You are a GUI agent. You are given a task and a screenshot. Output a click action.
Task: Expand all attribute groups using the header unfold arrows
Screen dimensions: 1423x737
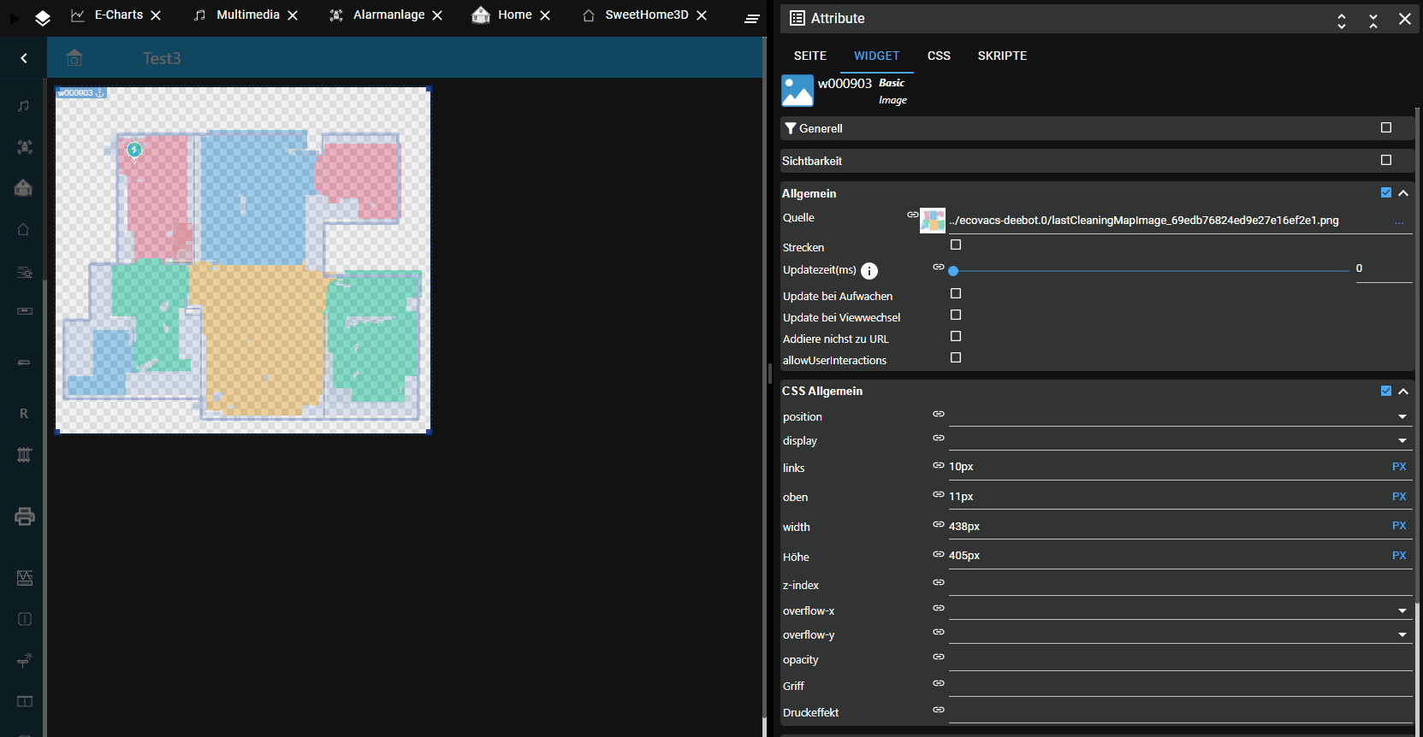pos(1342,21)
